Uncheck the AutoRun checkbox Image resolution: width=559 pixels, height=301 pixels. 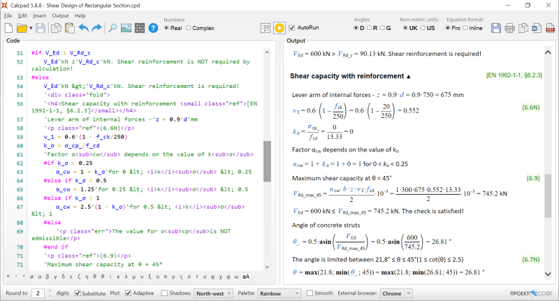(x=291, y=27)
